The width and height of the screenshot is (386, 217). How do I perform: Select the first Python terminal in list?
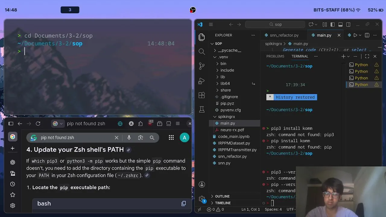(x=361, y=65)
